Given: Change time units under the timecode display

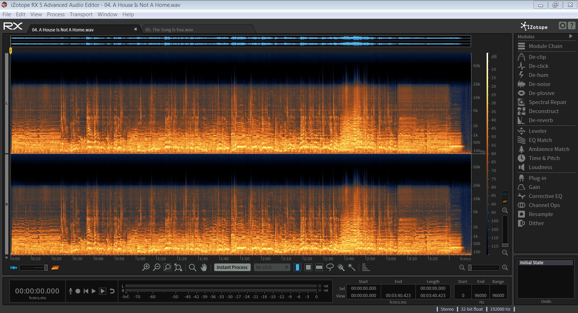Looking at the screenshot, I should point(38,298).
